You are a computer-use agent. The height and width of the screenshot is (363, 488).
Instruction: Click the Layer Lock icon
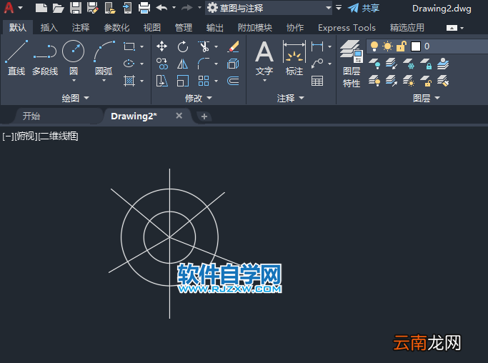pos(426,64)
